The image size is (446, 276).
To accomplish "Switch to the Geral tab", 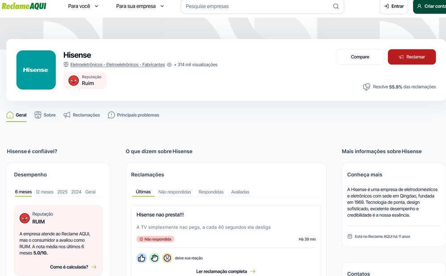I will pyautogui.click(x=17, y=115).
